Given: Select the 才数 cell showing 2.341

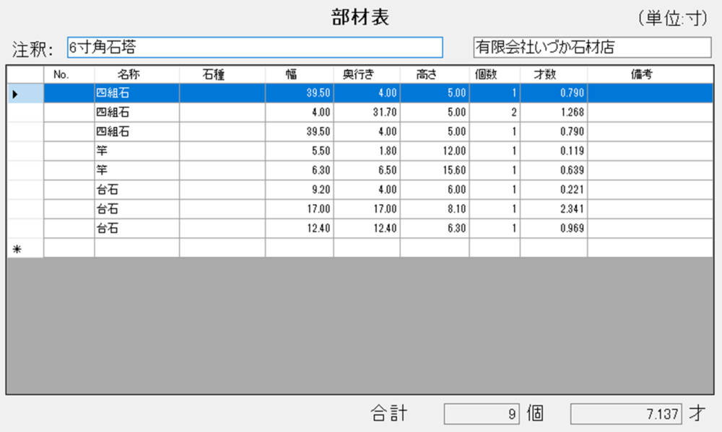Looking at the screenshot, I should tap(553, 209).
